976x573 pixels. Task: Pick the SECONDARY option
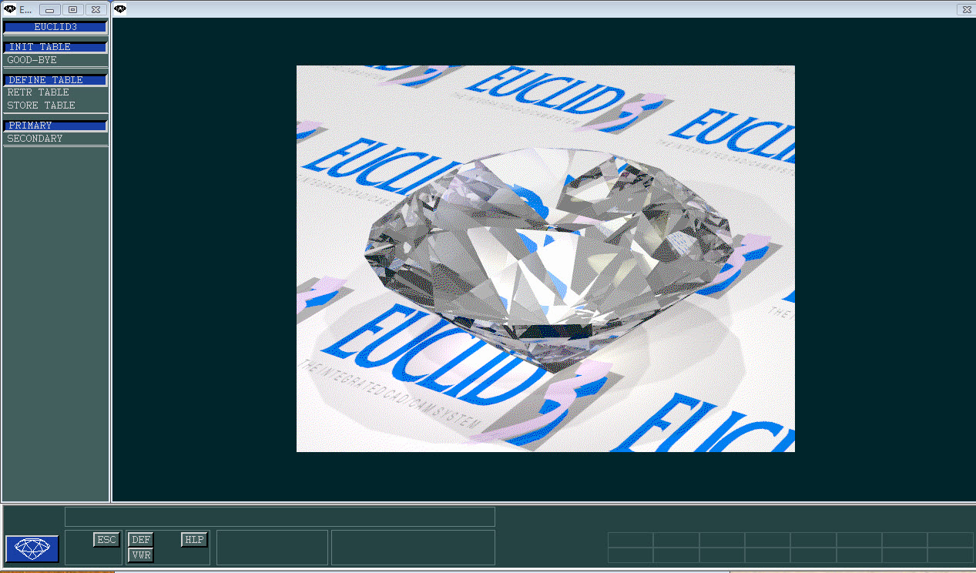click(x=55, y=139)
